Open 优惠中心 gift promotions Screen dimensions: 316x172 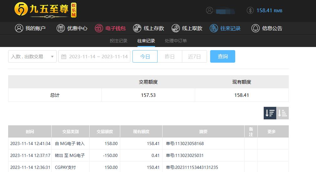(x=72, y=28)
